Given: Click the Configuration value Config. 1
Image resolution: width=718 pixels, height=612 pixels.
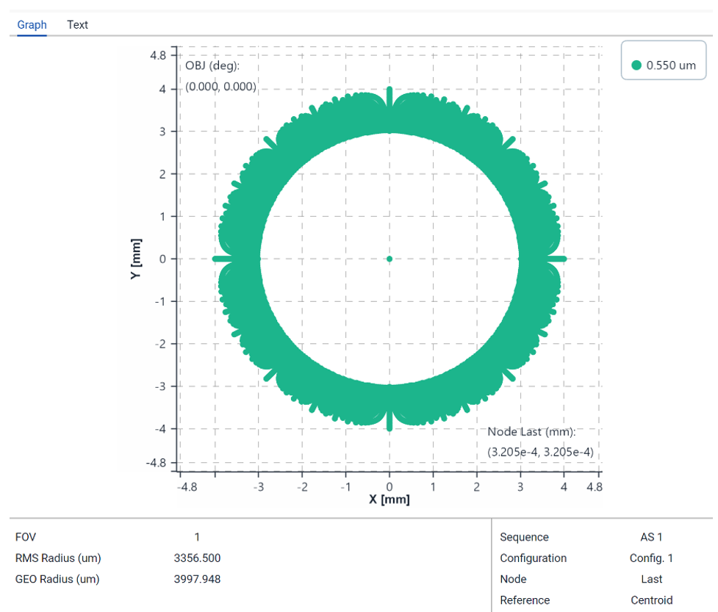Looking at the screenshot, I should 651,558.
